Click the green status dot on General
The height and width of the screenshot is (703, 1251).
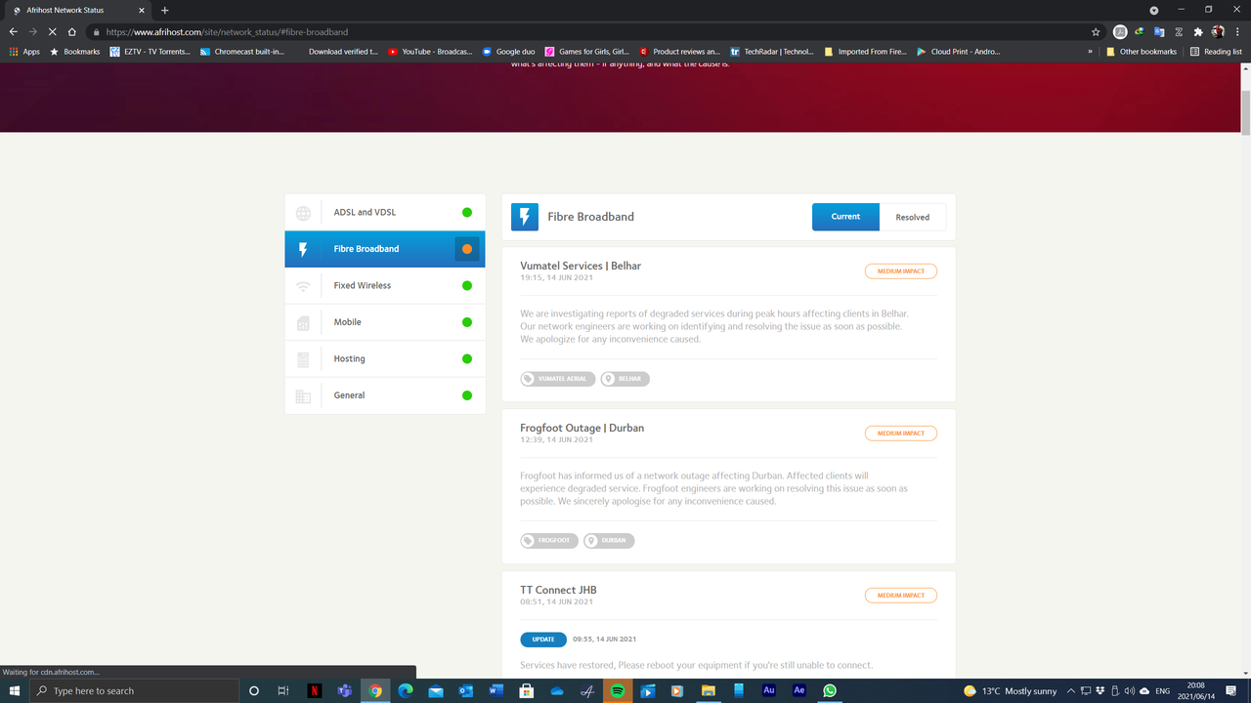coord(467,395)
